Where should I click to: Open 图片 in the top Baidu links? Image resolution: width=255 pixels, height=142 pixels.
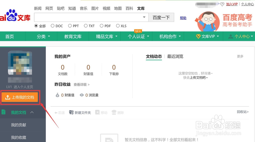[x=95, y=8]
